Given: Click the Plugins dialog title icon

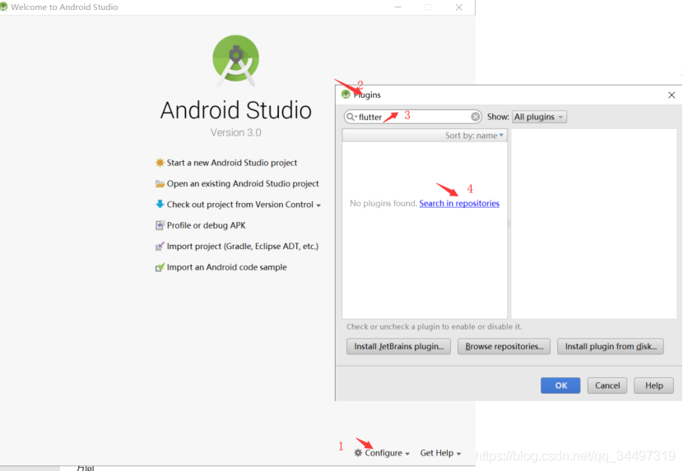Looking at the screenshot, I should pyautogui.click(x=346, y=95).
